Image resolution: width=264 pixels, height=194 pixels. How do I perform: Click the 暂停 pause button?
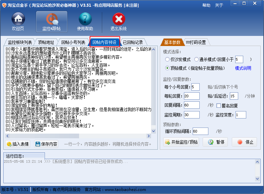point(215,142)
